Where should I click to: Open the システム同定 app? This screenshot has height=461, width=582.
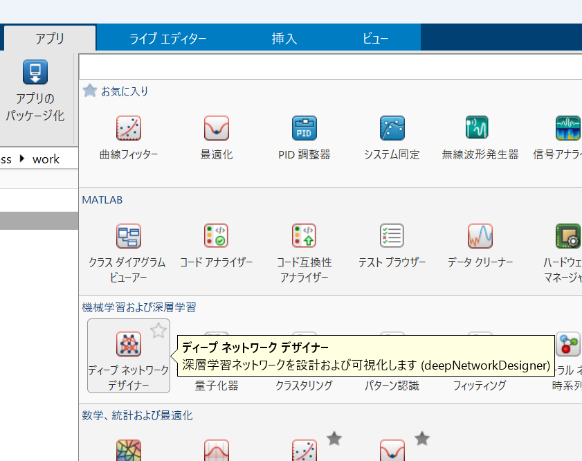point(392,136)
